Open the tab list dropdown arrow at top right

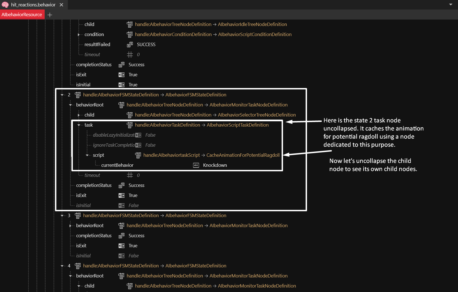click(450, 4)
